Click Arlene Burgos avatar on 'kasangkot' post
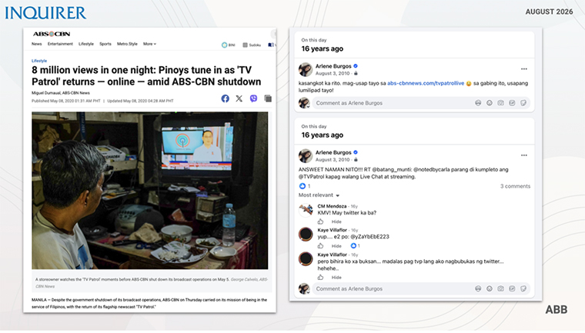 point(305,69)
